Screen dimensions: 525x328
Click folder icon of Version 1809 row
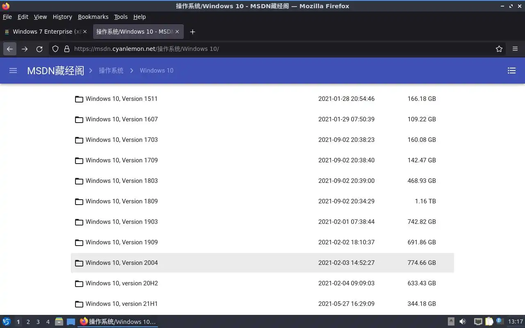[x=79, y=201]
